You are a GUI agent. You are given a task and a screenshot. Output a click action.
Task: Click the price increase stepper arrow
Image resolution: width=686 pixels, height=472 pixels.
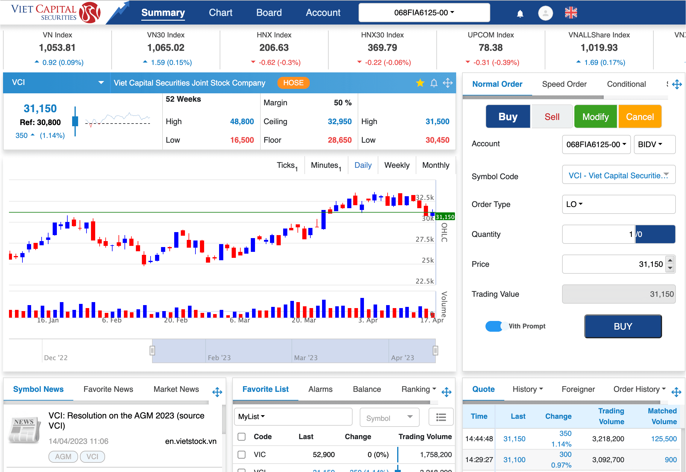point(670,260)
